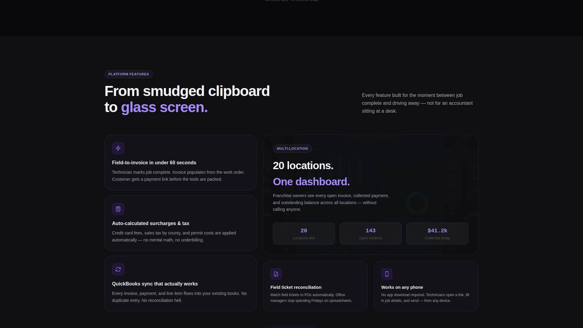Click the lightning icon's purple rounded container
This screenshot has height=328, width=583.
[x=118, y=148]
